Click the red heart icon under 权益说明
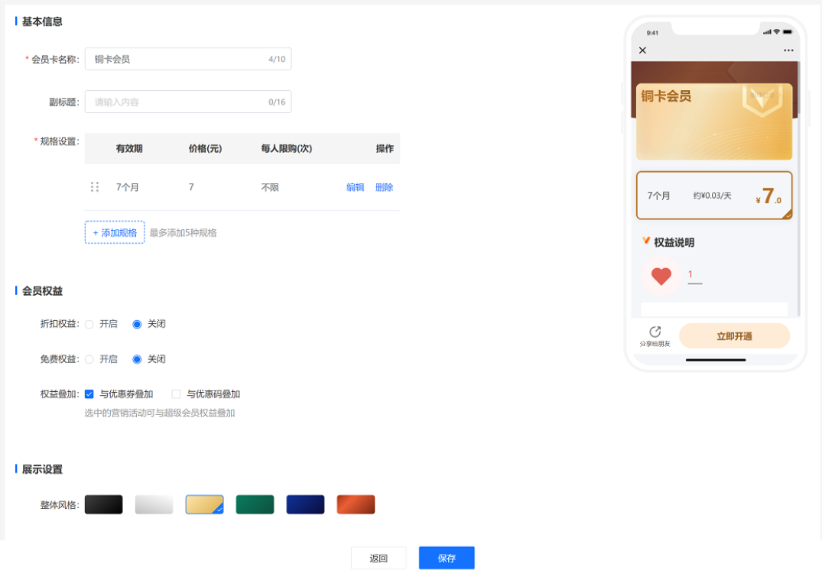Viewport: 822px width, 570px height. [661, 276]
